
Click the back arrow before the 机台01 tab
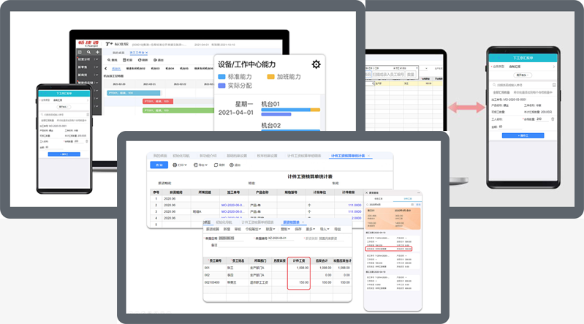coord(107,67)
